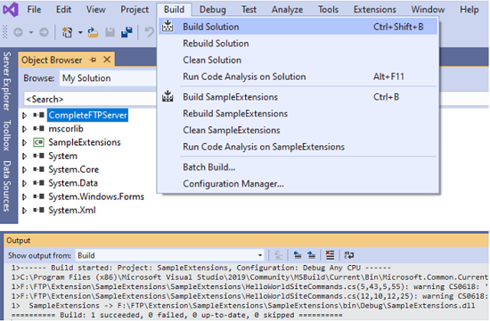Go to next message in Output

point(311,255)
